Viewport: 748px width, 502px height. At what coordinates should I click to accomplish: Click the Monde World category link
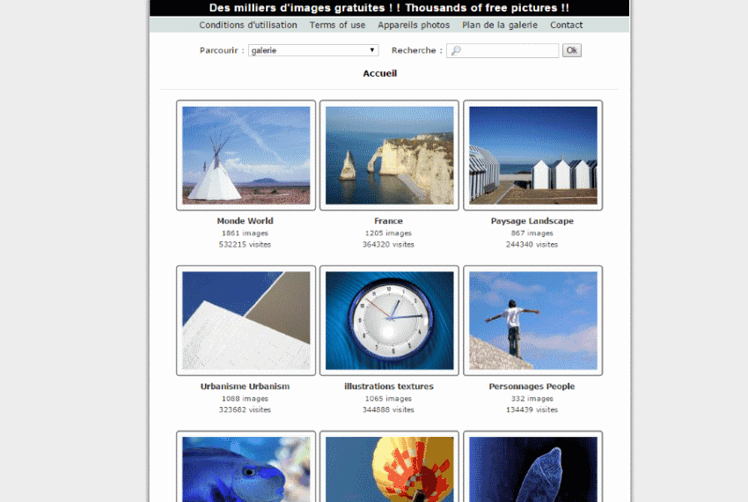(246, 221)
